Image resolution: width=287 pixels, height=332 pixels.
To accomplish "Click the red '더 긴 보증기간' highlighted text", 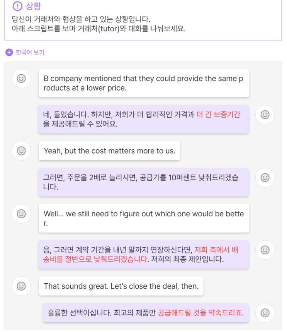I will (218, 115).
